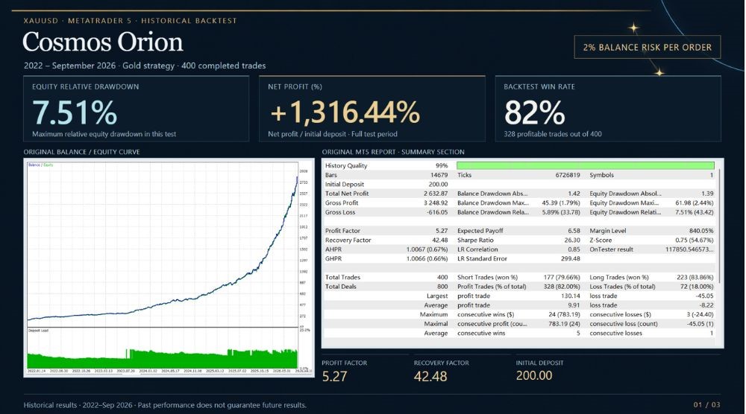Click the green History Quality progress bar
This screenshot has width=746, height=414.
click(x=585, y=165)
